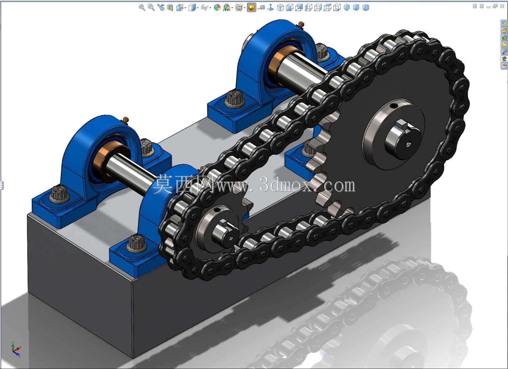The height and width of the screenshot is (369, 508).
Task: Expand the Display Style dropdown arrow
Action: tap(198, 8)
